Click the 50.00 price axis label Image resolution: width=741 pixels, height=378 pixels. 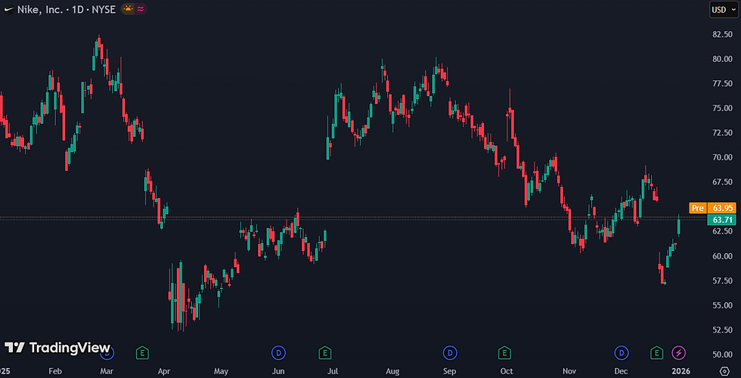tap(722, 355)
